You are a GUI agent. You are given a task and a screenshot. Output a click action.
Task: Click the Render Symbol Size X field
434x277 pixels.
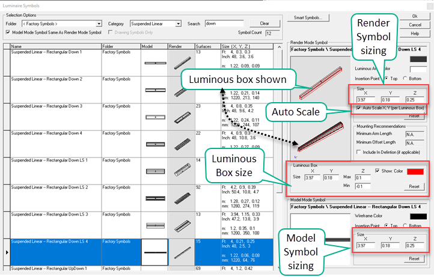pos(365,100)
